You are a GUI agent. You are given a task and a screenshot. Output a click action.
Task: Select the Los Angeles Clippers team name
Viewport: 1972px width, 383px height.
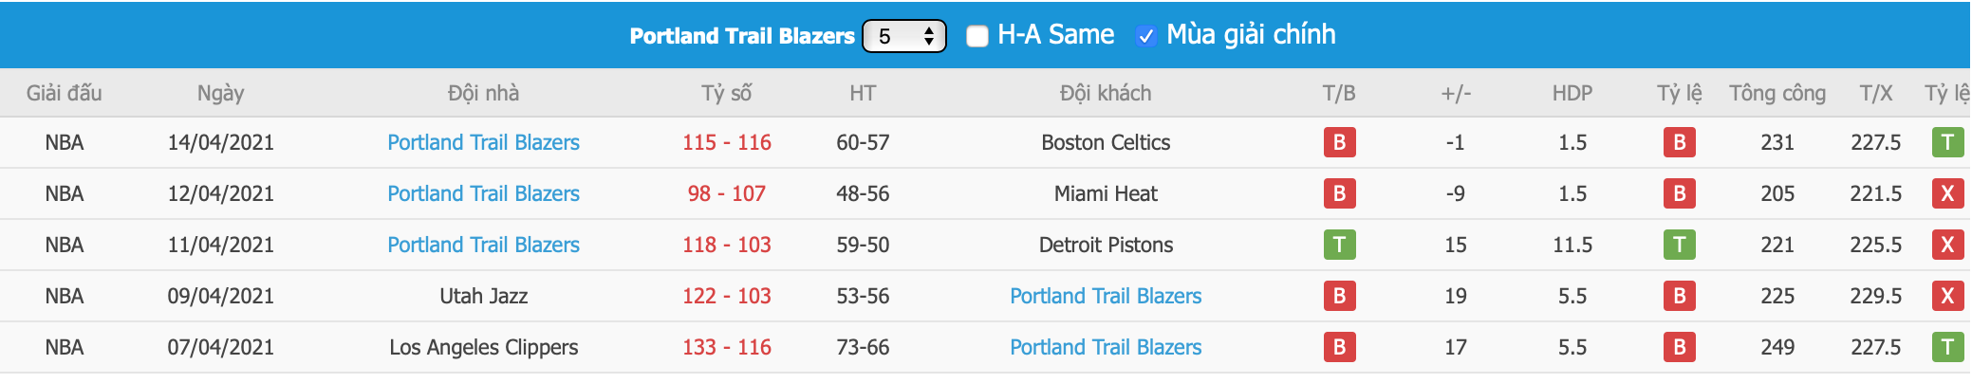483,347
